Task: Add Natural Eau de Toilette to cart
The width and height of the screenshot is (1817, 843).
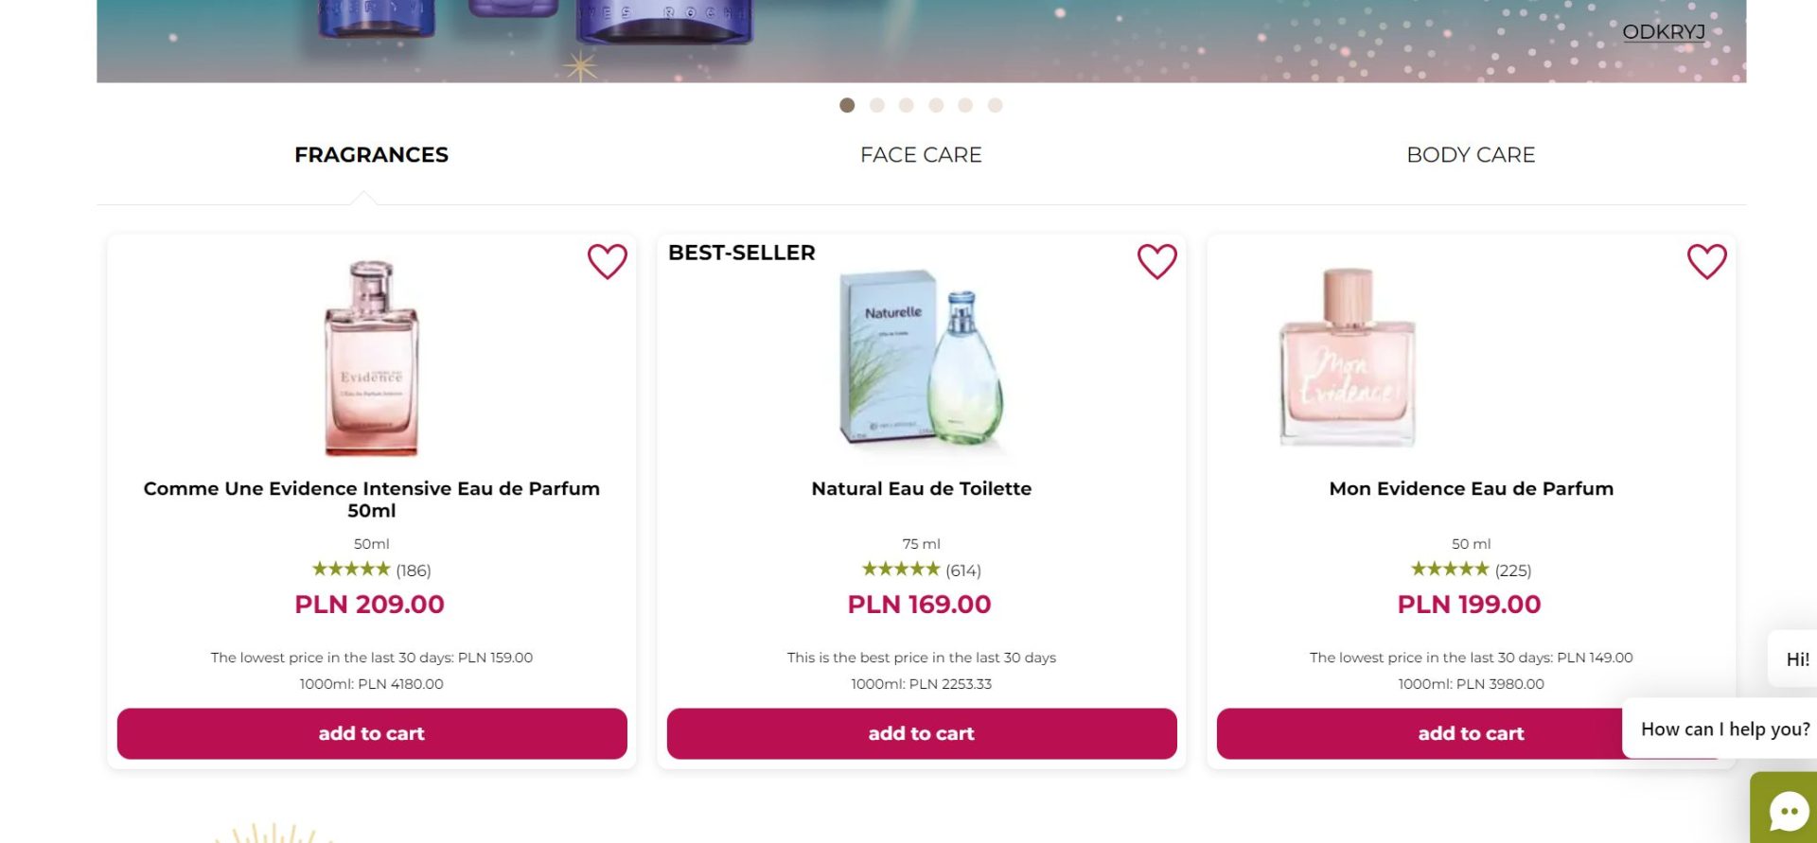Action: [922, 733]
